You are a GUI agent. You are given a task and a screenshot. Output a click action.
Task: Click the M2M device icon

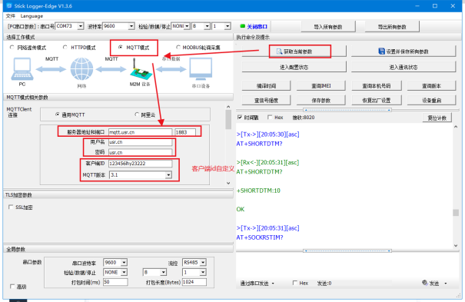pos(139,69)
